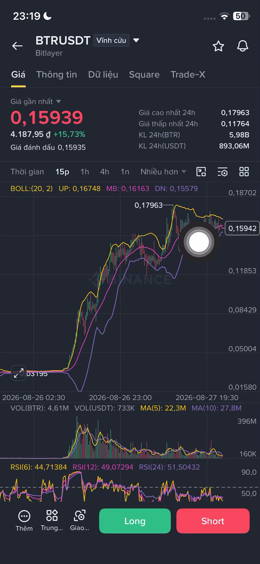Tap the RSI(6): 44,71384 indicator label
This screenshot has height=564, width=260.
click(39, 467)
